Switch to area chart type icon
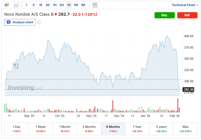The image size is (201, 140). pyautogui.click(x=16, y=5)
